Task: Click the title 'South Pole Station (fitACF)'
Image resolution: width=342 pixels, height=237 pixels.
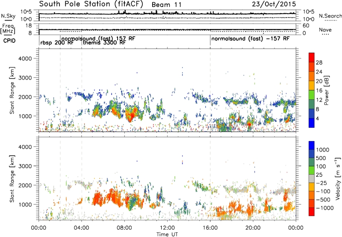Action: (x=91, y=4)
